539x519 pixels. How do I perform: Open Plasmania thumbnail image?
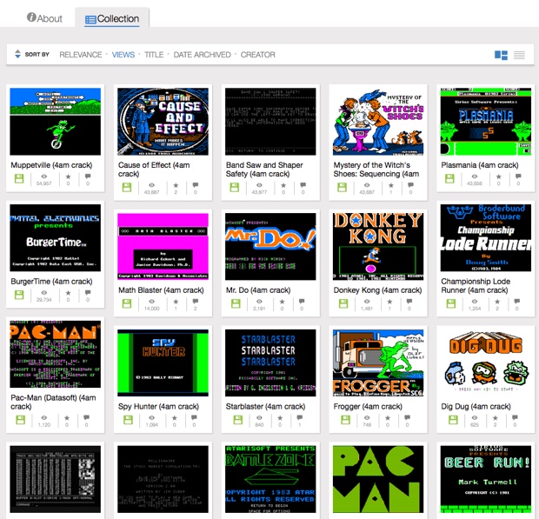pos(486,122)
